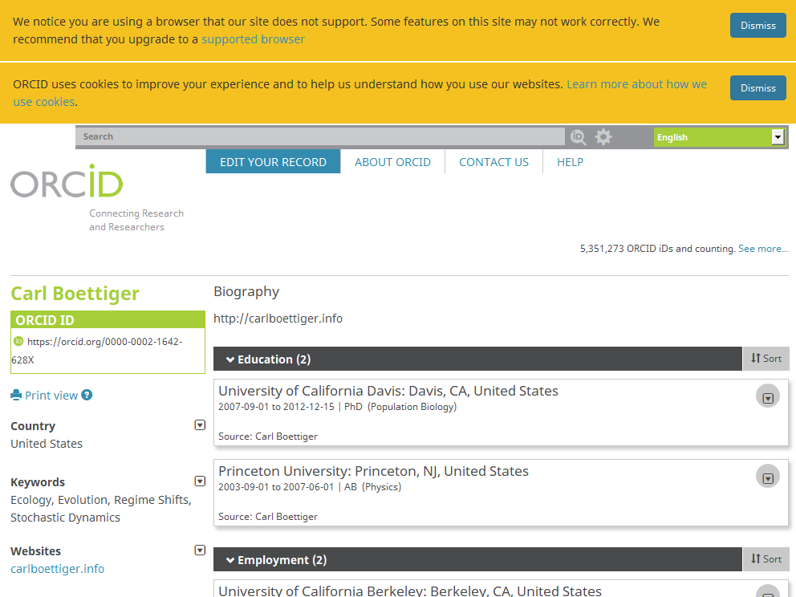Open privacy settings for Keywords
The image size is (796, 597).
pos(200,481)
